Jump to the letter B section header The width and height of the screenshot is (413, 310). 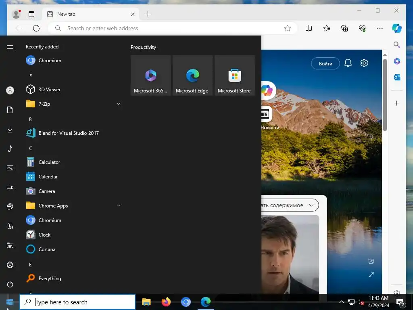click(30, 119)
